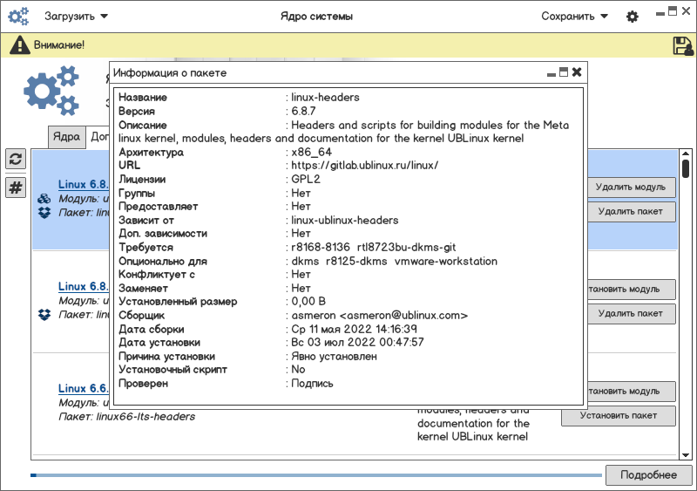Click the version value 6.8.7
The image size is (697, 491).
click(x=303, y=112)
